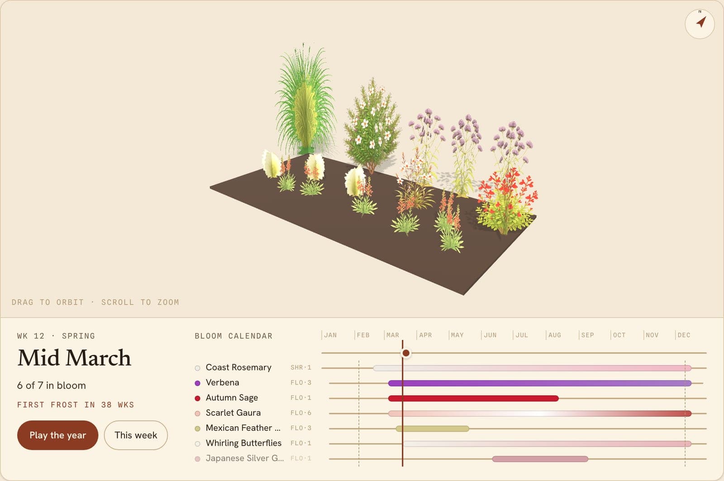The width and height of the screenshot is (724, 481).
Task: Click the FLO·6 tag for Scarlet Gaura
Action: [301, 413]
